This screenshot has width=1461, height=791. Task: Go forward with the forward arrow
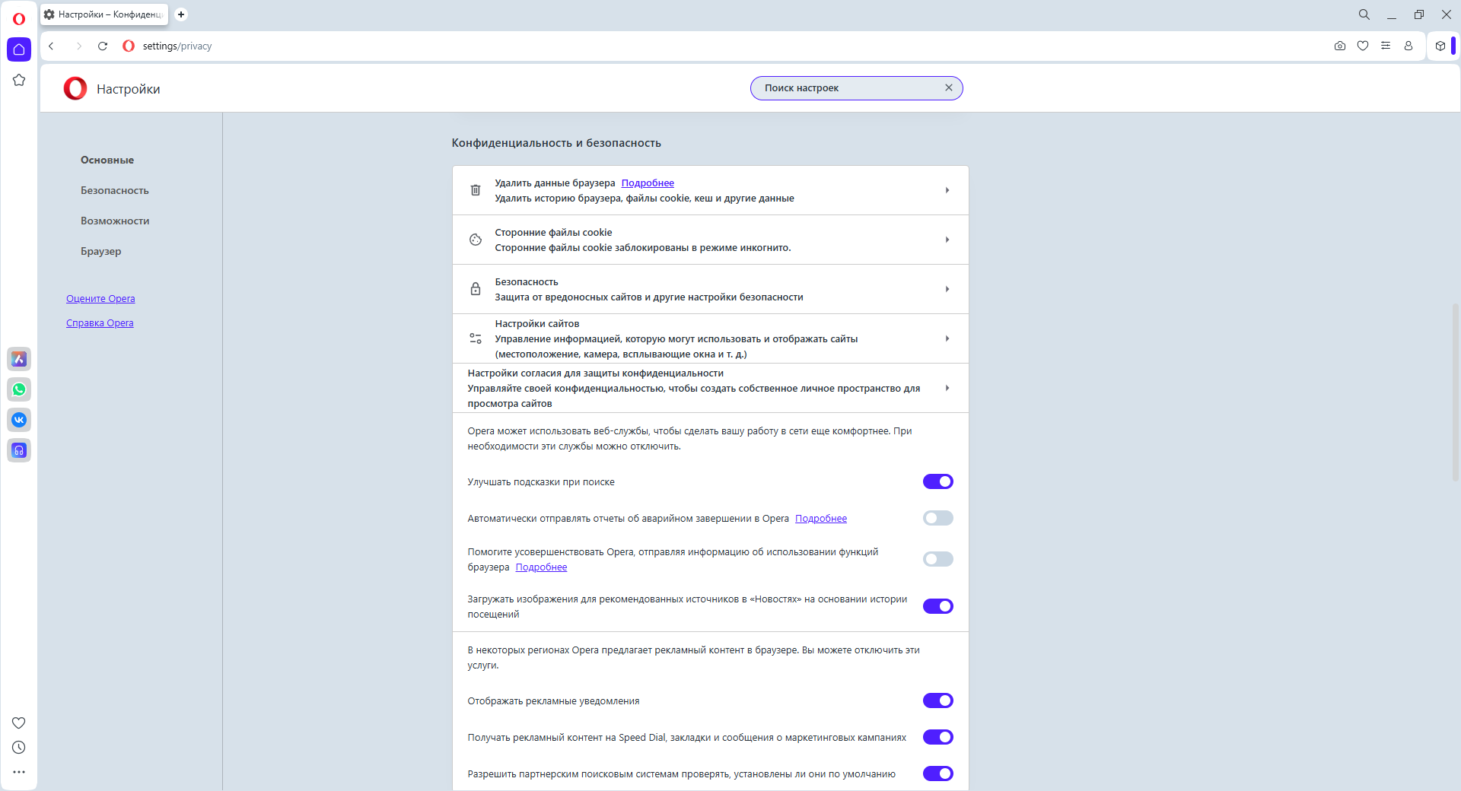(78, 46)
